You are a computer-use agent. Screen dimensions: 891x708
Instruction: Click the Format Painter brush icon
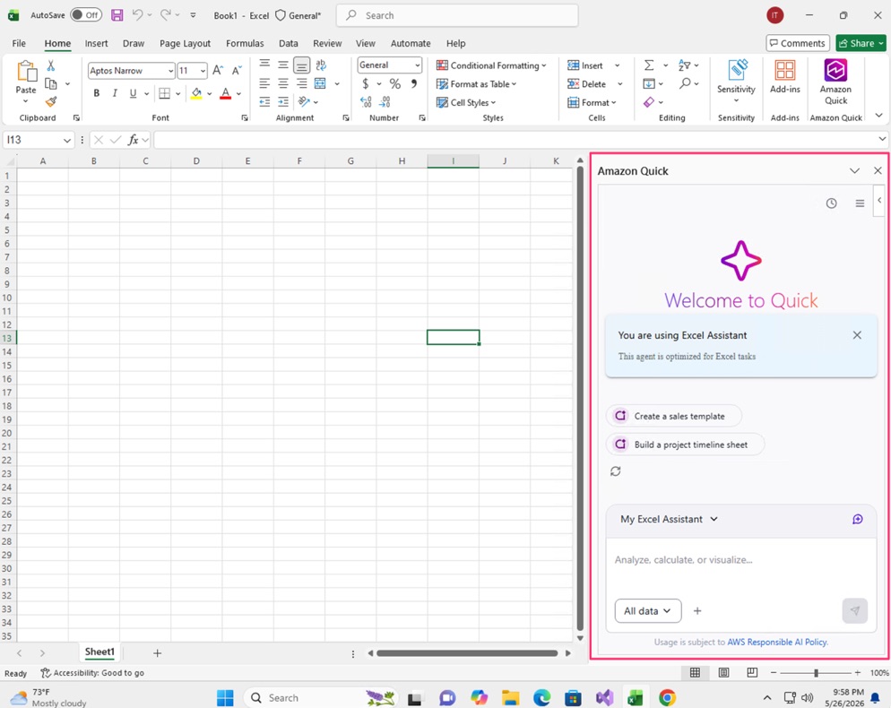(x=51, y=101)
